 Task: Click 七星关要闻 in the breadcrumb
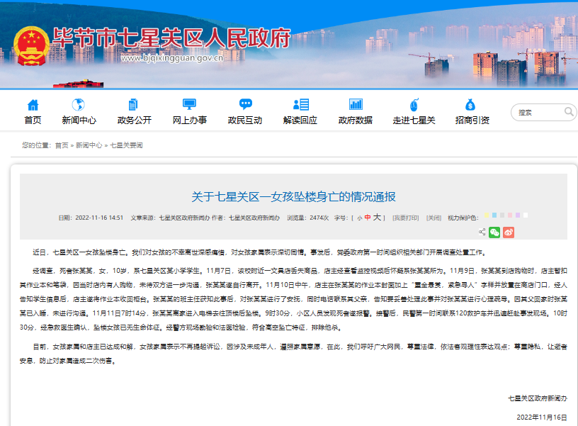[126, 145]
